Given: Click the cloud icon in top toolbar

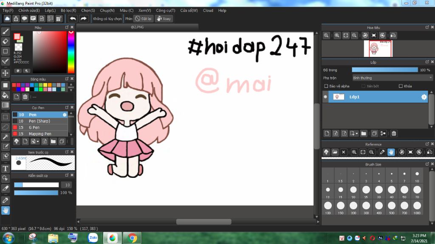Looking at the screenshot, I should [x=7, y=19].
